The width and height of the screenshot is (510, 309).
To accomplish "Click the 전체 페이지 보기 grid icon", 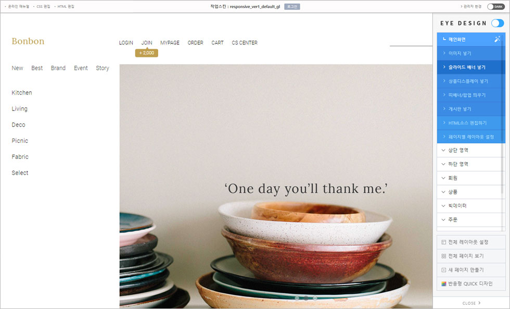I will pos(443,256).
